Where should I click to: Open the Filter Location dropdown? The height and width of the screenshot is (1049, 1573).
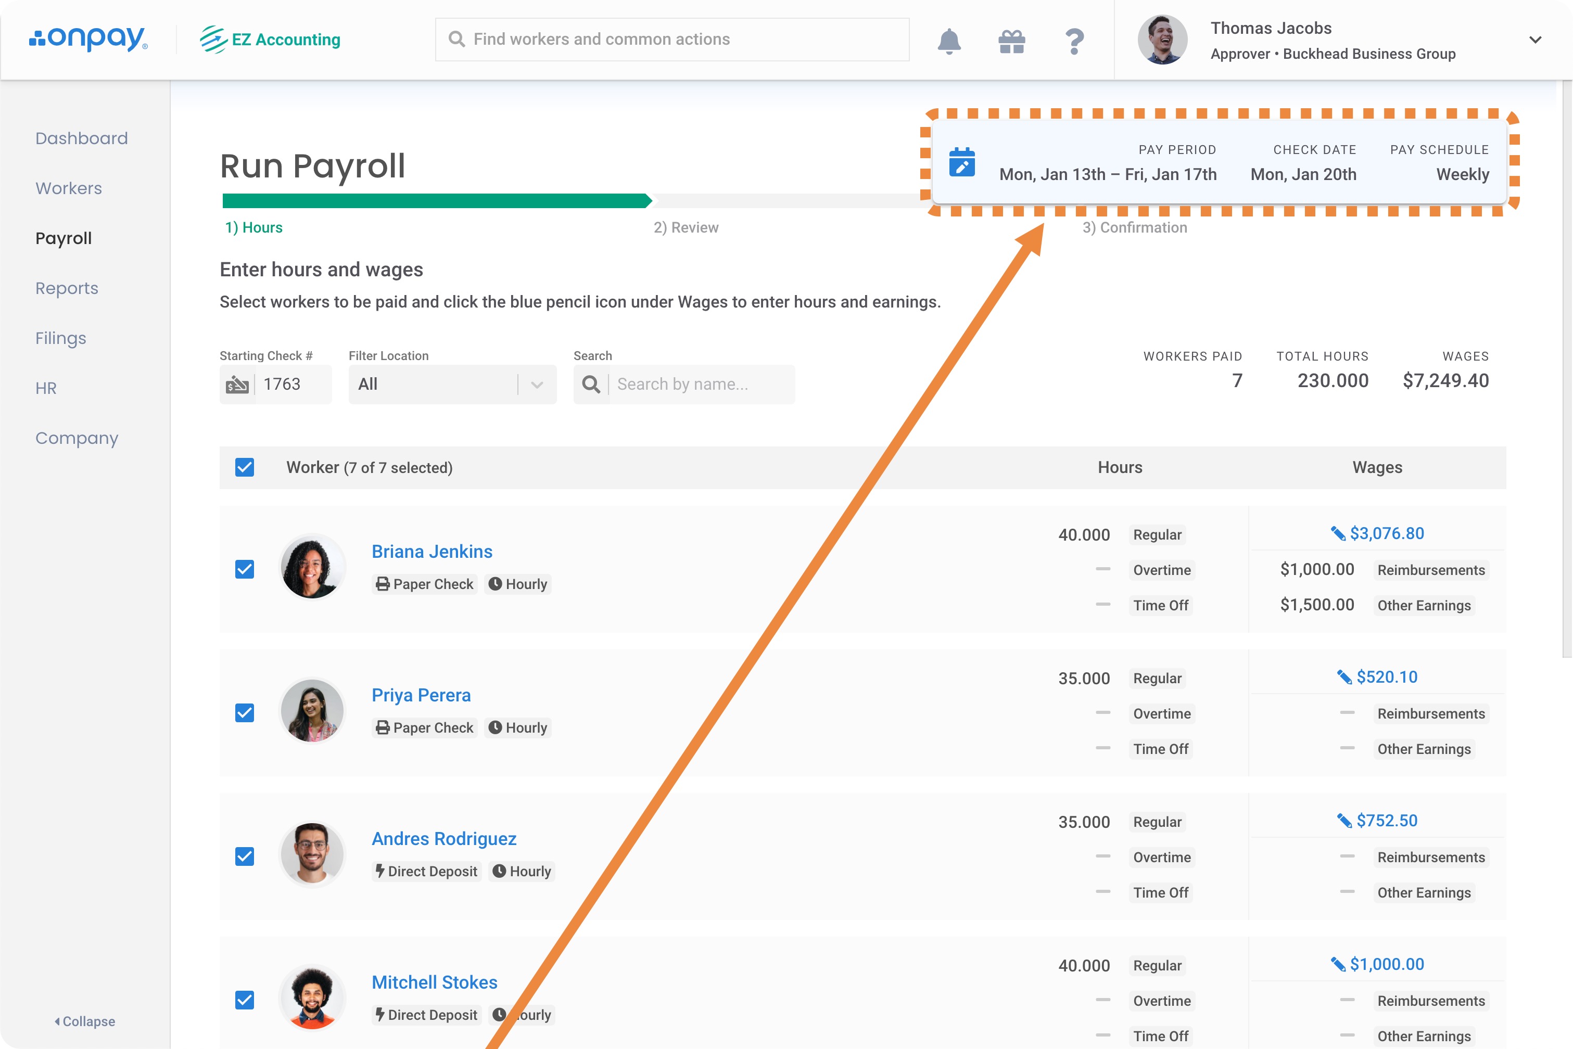[x=452, y=385]
